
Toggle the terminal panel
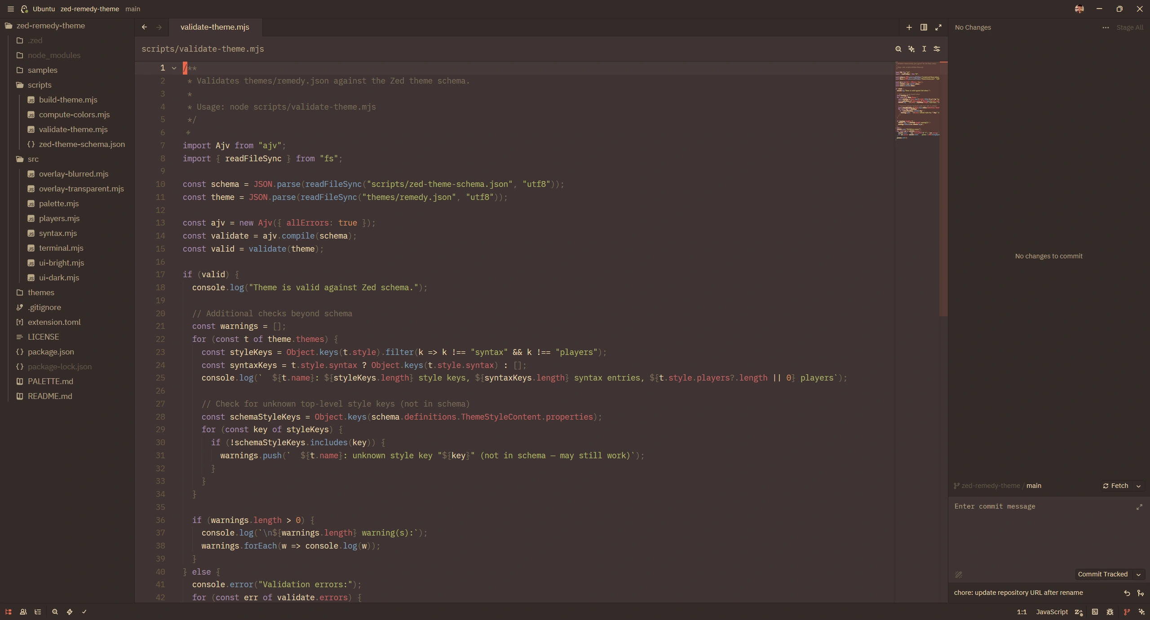pos(1095,611)
